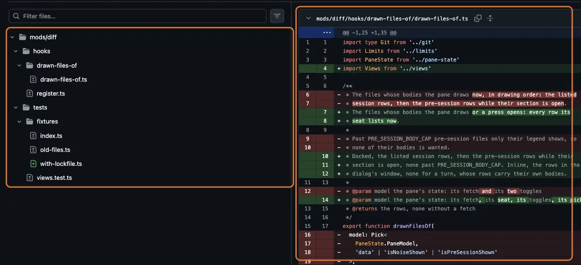Copy the drawn-files-of.ts file path
The width and height of the screenshot is (581, 265).
(478, 18)
